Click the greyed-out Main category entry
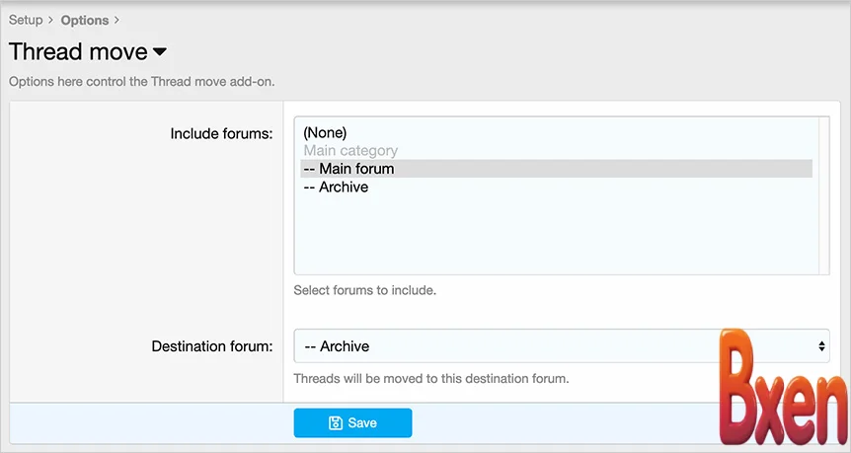Viewport: 851px width, 453px height. (350, 151)
